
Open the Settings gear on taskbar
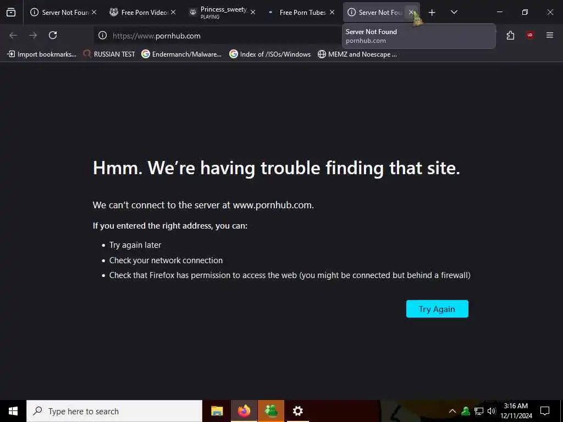tap(297, 411)
